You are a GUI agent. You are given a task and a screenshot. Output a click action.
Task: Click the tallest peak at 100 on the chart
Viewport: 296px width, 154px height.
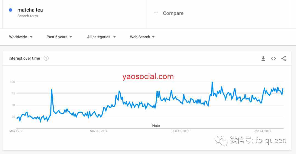pyautogui.click(x=212, y=82)
